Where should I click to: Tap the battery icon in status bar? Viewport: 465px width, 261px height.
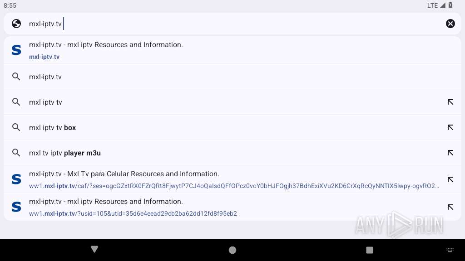tap(450, 5)
